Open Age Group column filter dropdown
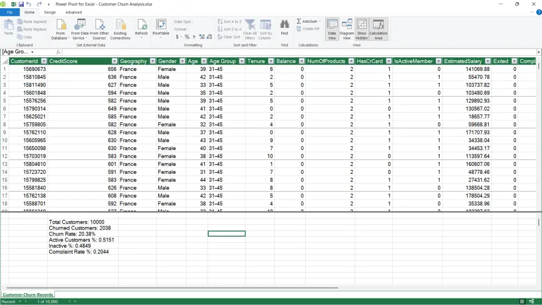542x305 pixels. click(x=242, y=61)
